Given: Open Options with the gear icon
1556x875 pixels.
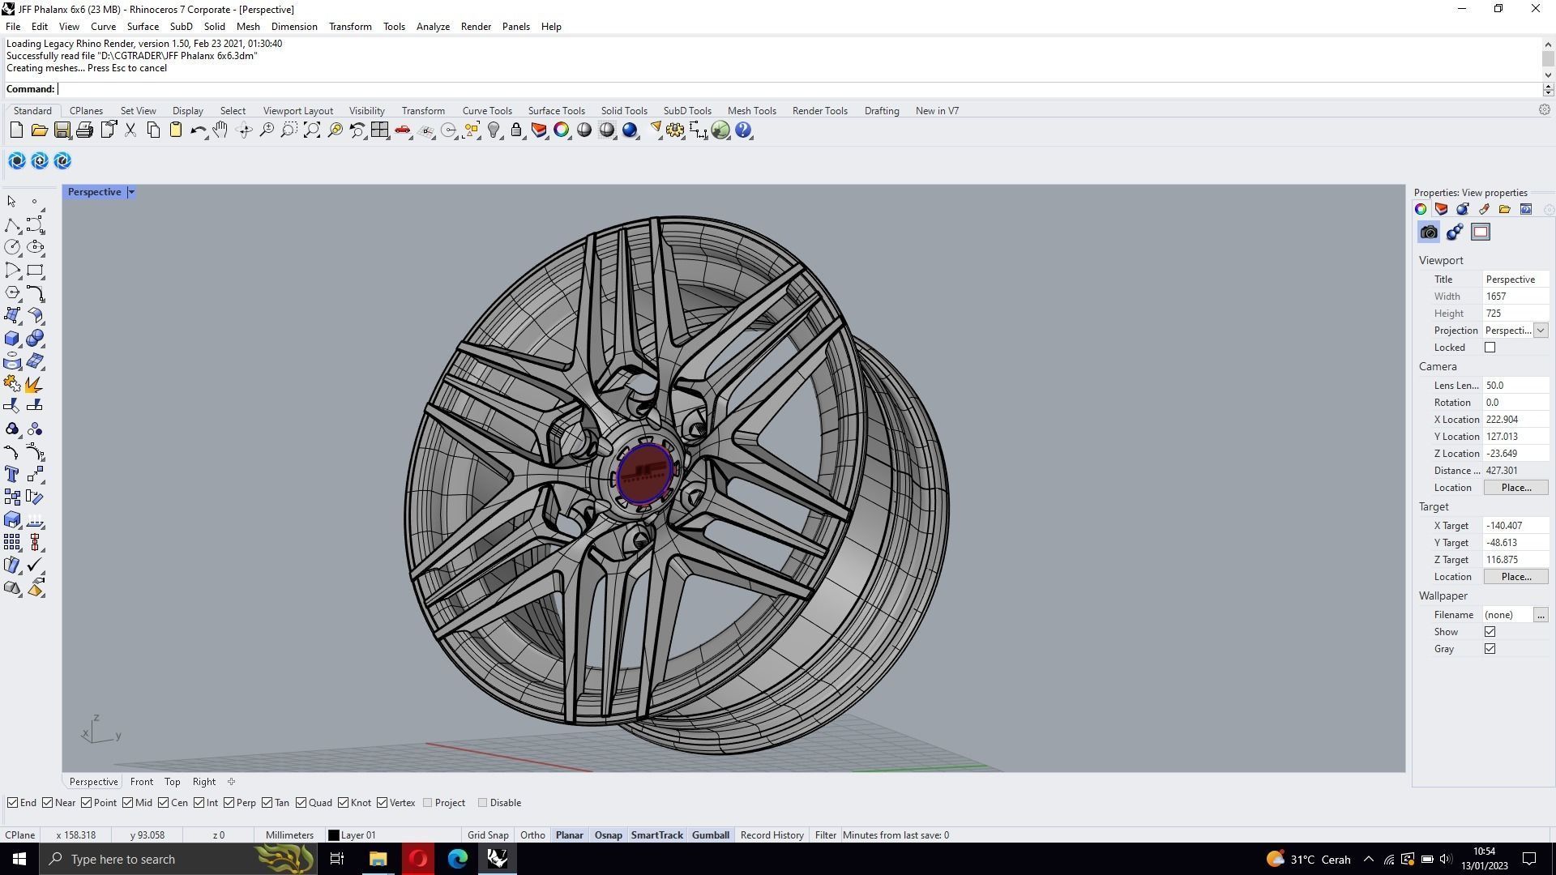Looking at the screenshot, I should 675,130.
